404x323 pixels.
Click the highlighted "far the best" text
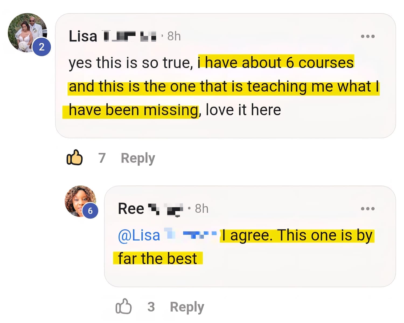(x=158, y=258)
